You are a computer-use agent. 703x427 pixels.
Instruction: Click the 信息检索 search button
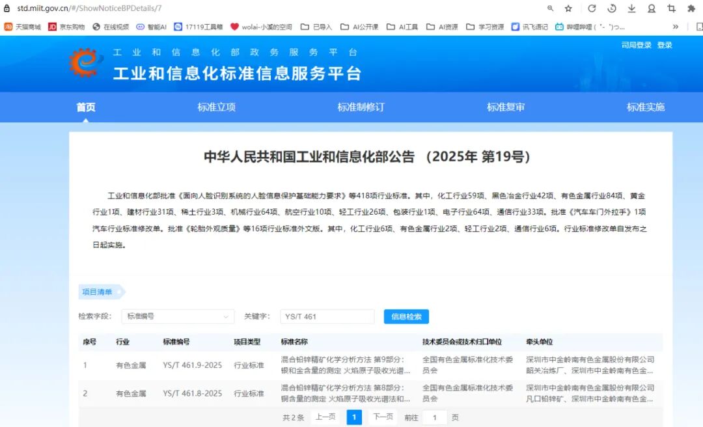[406, 316]
